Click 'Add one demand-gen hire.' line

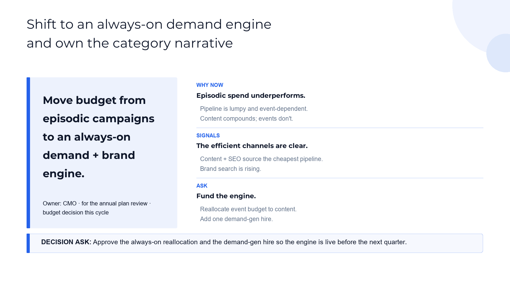click(236, 219)
